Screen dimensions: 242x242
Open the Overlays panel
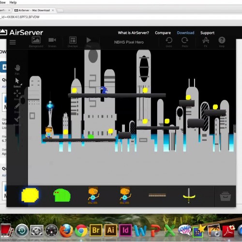tap(73, 42)
